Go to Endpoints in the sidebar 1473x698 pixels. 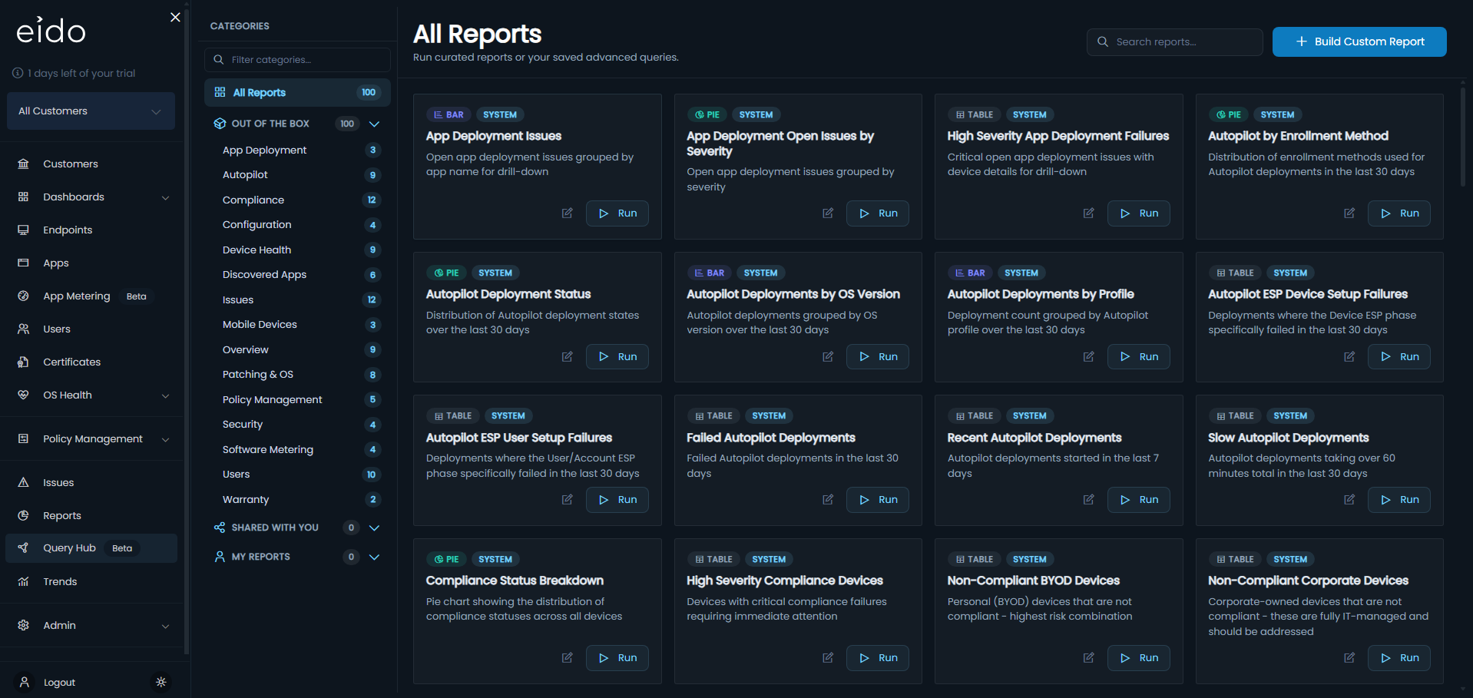coord(91,230)
